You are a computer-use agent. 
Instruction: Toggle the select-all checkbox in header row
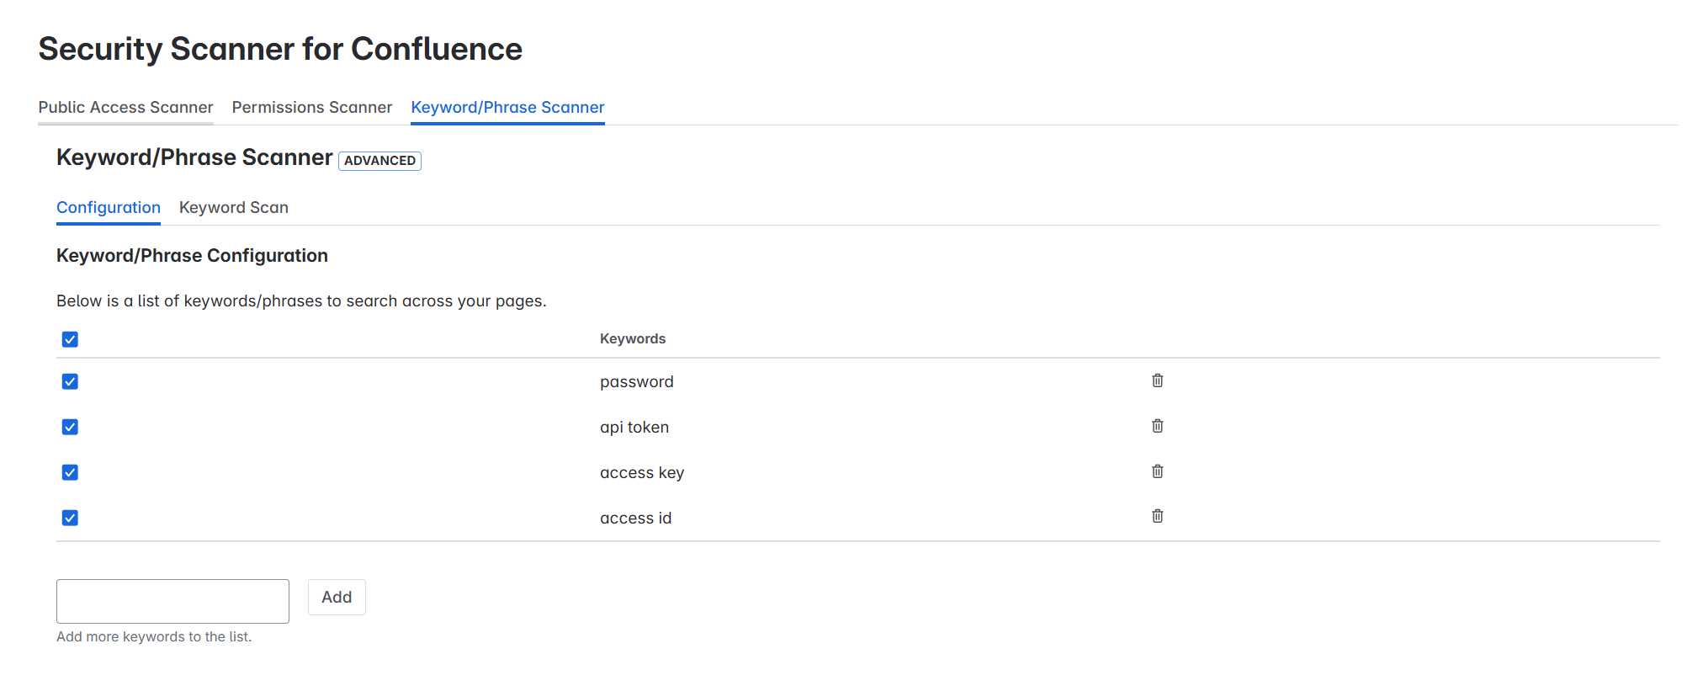[70, 339]
